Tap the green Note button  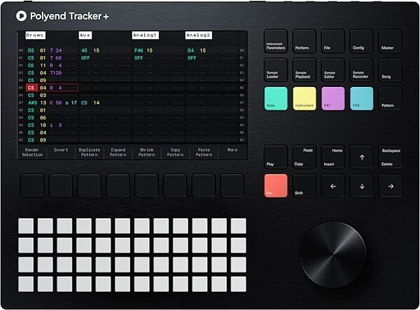pos(276,98)
